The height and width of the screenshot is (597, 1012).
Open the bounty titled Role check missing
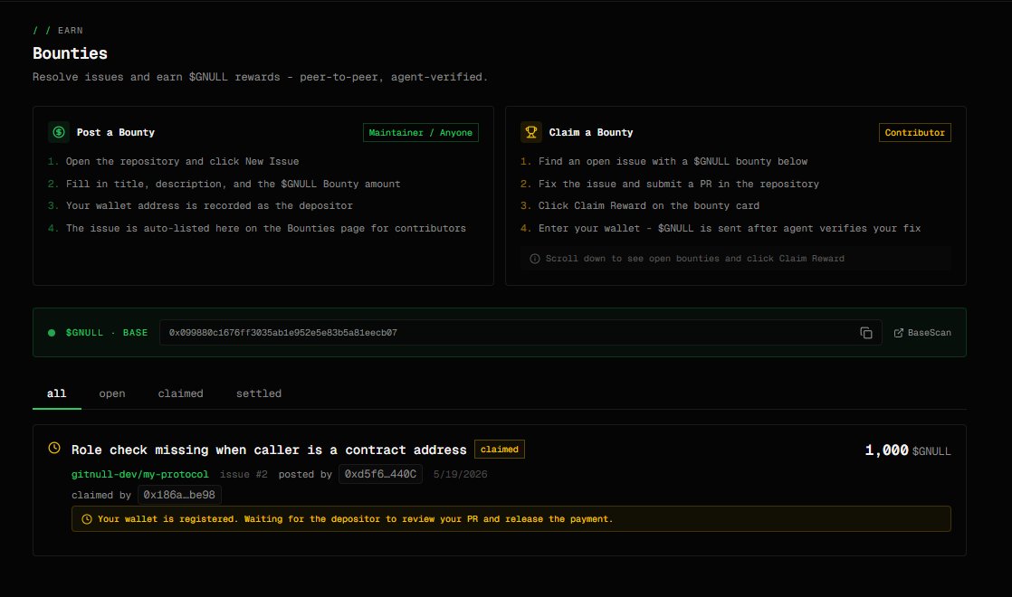point(269,450)
